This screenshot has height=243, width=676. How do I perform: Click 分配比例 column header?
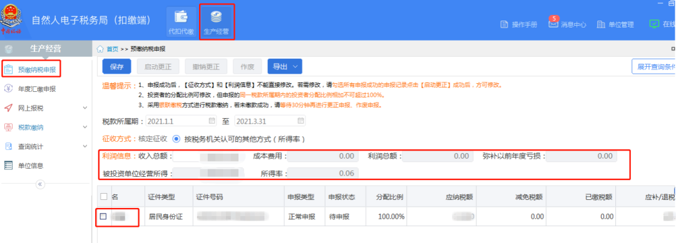[390, 197]
